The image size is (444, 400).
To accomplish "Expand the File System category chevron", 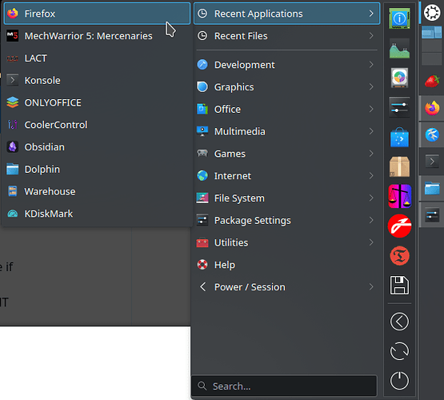I will point(371,198).
